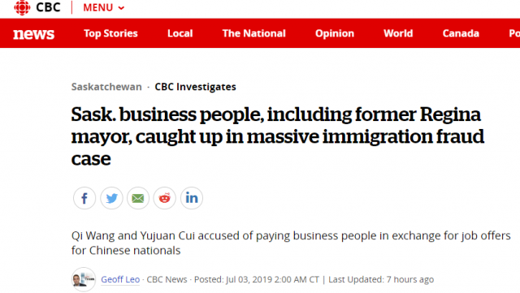Click the CBC gem logo icon
The height and width of the screenshot is (293, 520).
click(x=22, y=7)
